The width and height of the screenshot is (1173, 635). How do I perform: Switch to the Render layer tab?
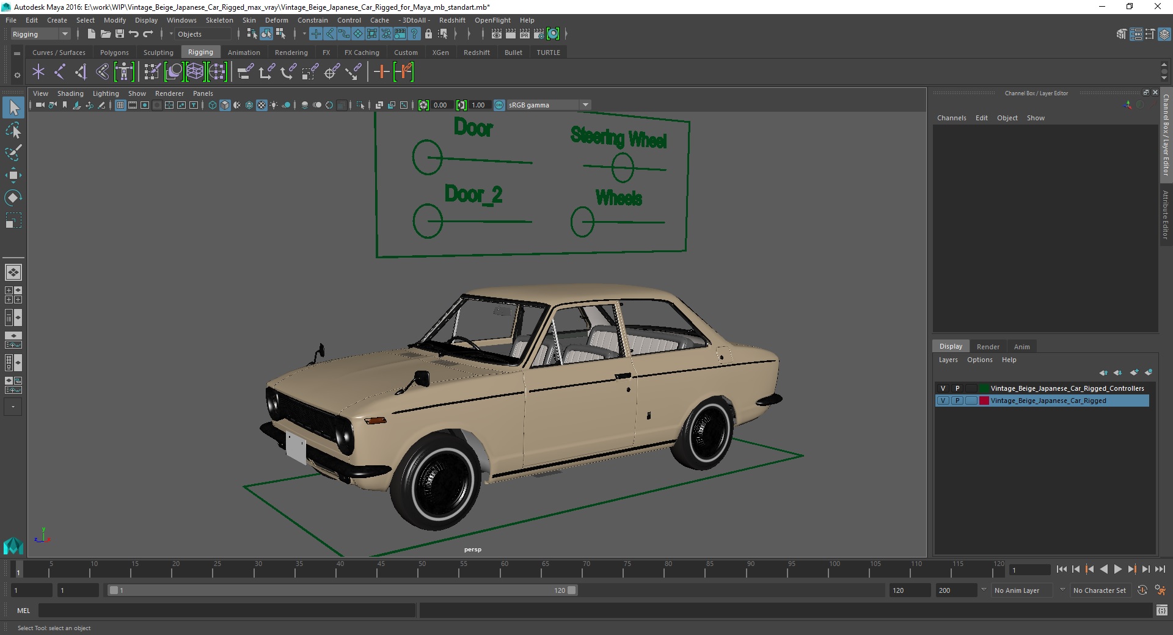[x=988, y=346]
